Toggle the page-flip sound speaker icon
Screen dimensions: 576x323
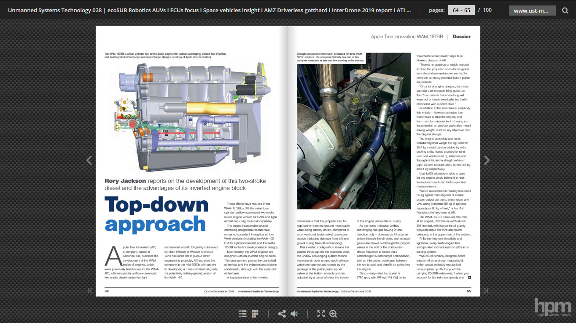tap(294, 314)
